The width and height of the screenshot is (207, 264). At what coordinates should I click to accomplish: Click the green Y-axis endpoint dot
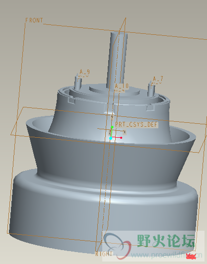click(x=112, y=127)
